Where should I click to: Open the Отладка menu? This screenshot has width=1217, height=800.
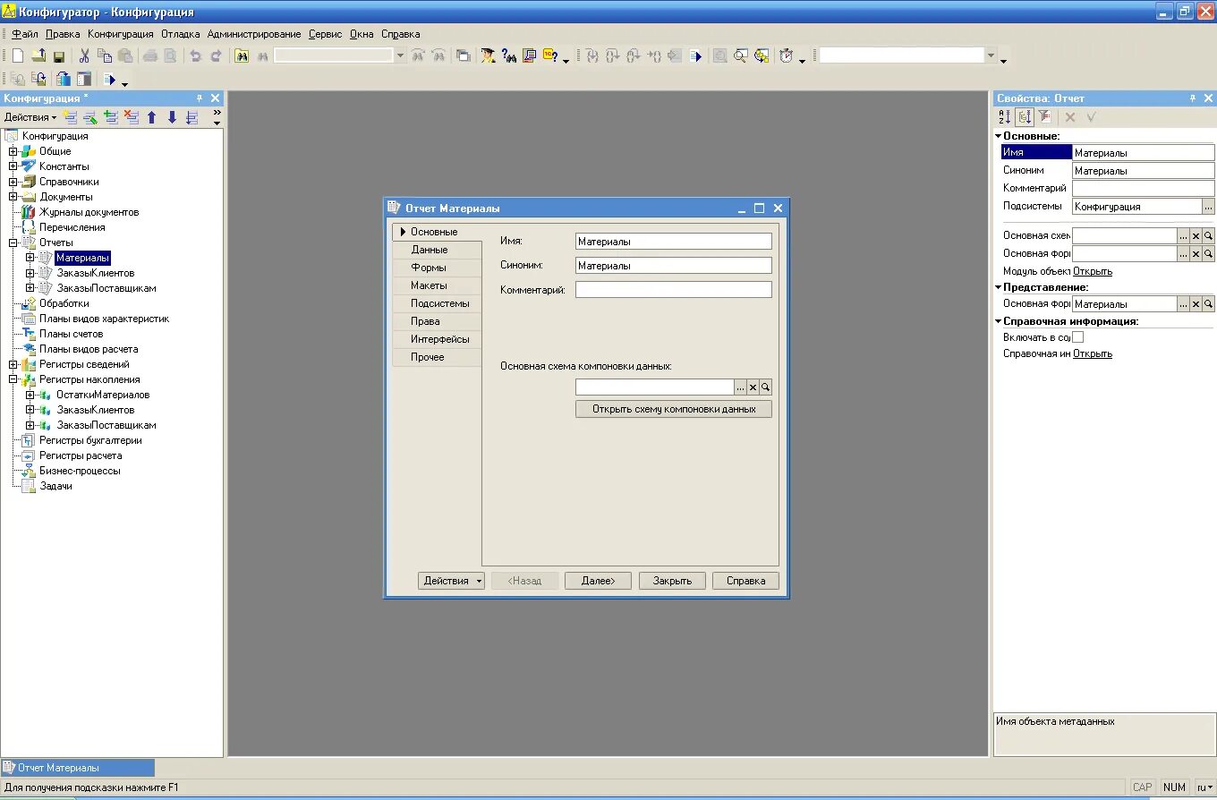tap(181, 34)
